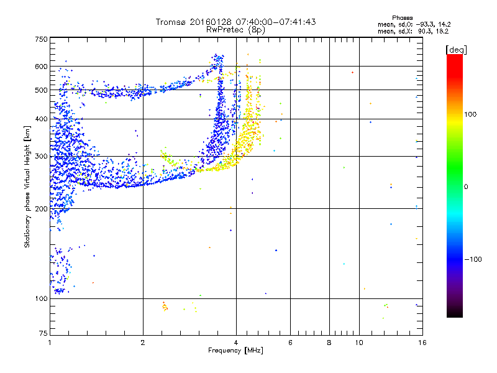Click the x-axis tick label '2'
The width and height of the screenshot is (497, 373).
pos(143,343)
